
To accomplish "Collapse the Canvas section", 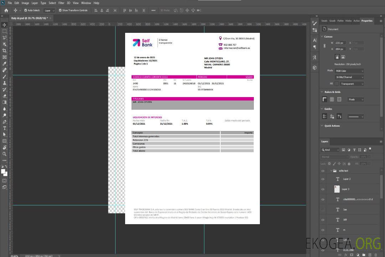I will point(322,36).
